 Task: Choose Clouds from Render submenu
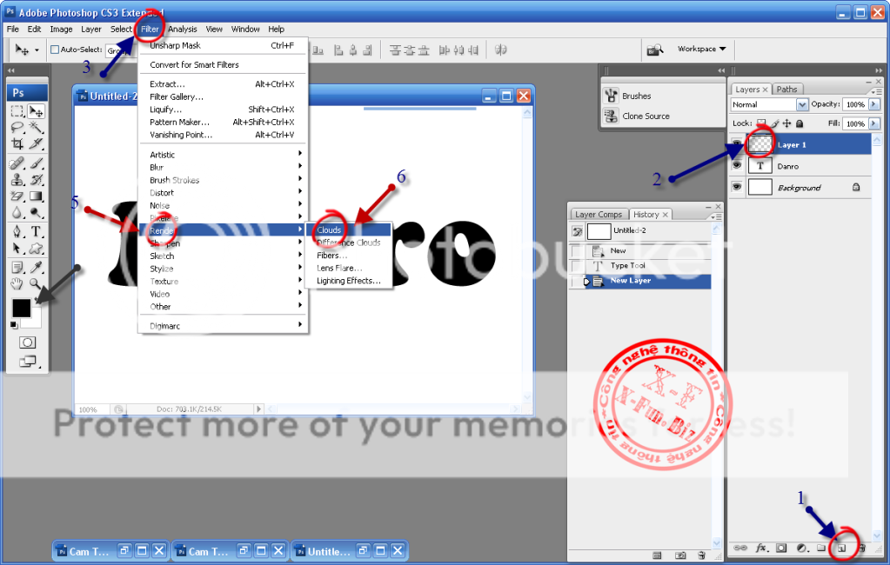coord(349,229)
